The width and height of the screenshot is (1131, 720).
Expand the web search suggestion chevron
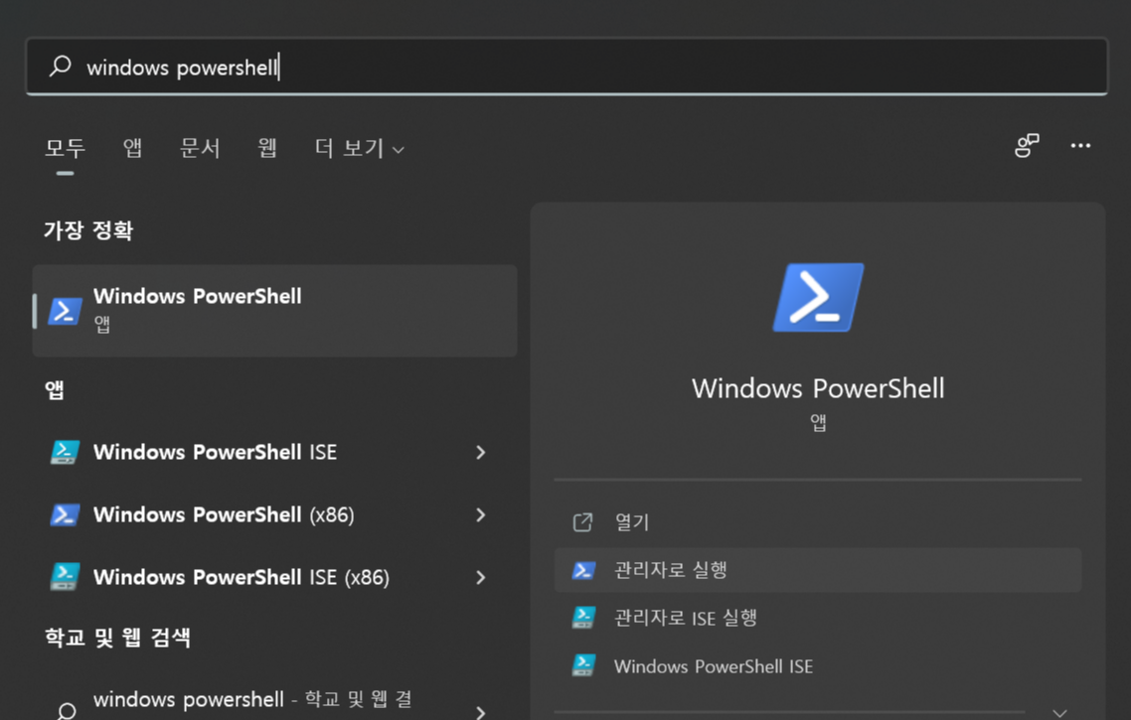pos(480,712)
